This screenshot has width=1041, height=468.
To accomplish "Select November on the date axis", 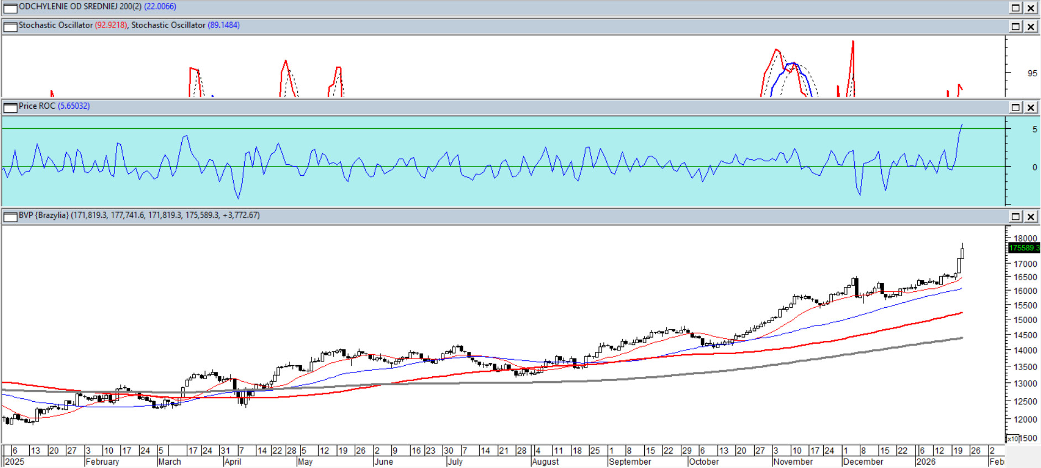I will point(793,462).
